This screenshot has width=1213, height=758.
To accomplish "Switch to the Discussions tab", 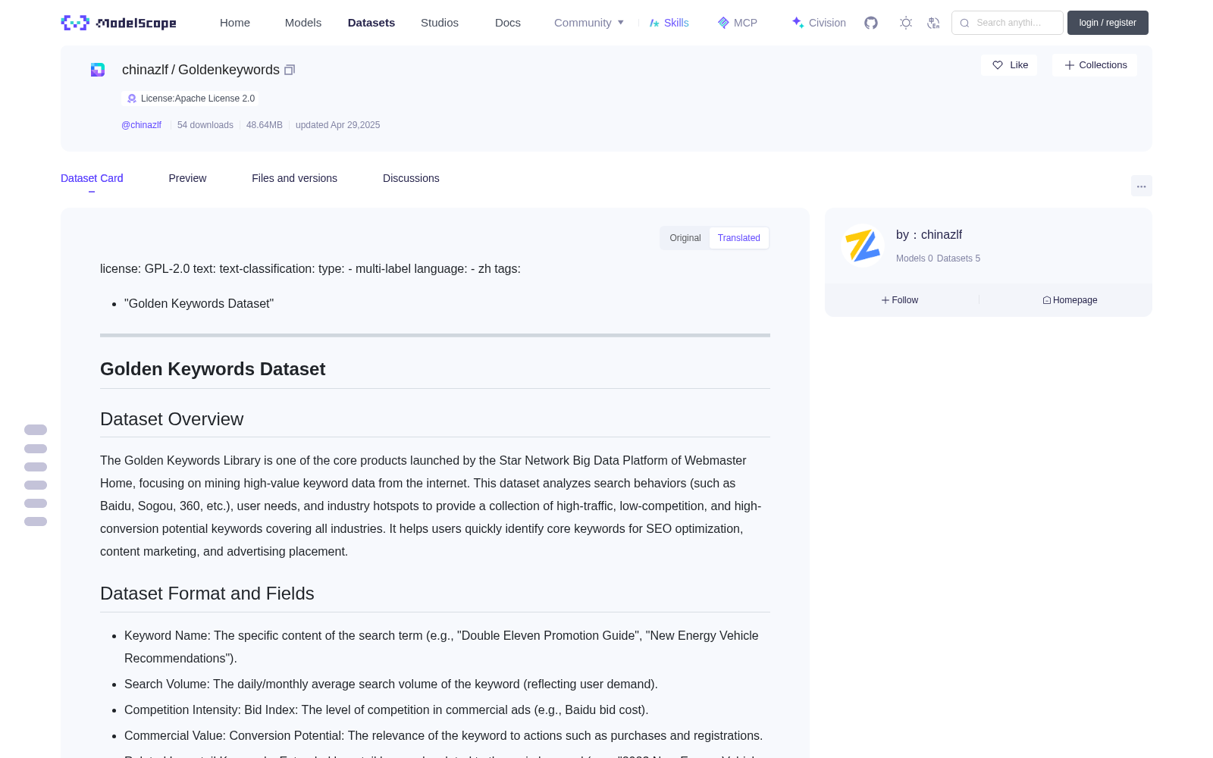I will [x=411, y=178].
